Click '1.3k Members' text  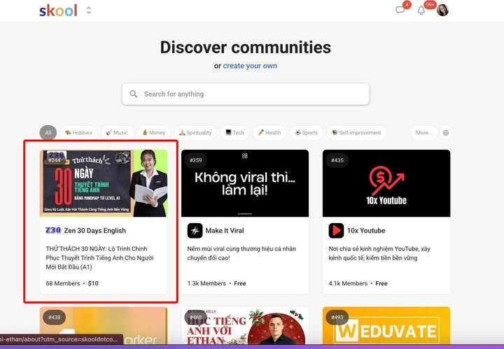tap(206, 283)
